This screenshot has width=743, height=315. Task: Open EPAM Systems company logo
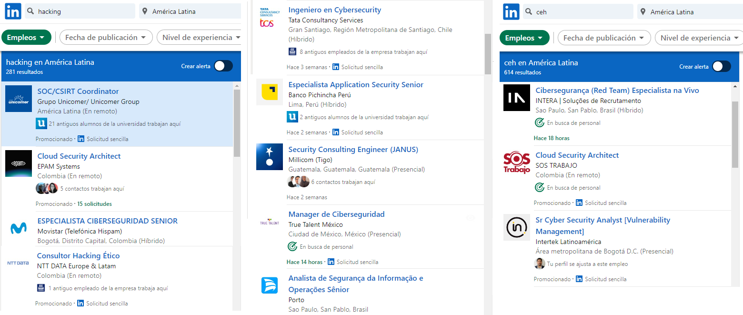click(x=19, y=163)
